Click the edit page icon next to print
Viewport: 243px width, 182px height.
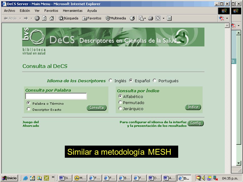(158, 18)
